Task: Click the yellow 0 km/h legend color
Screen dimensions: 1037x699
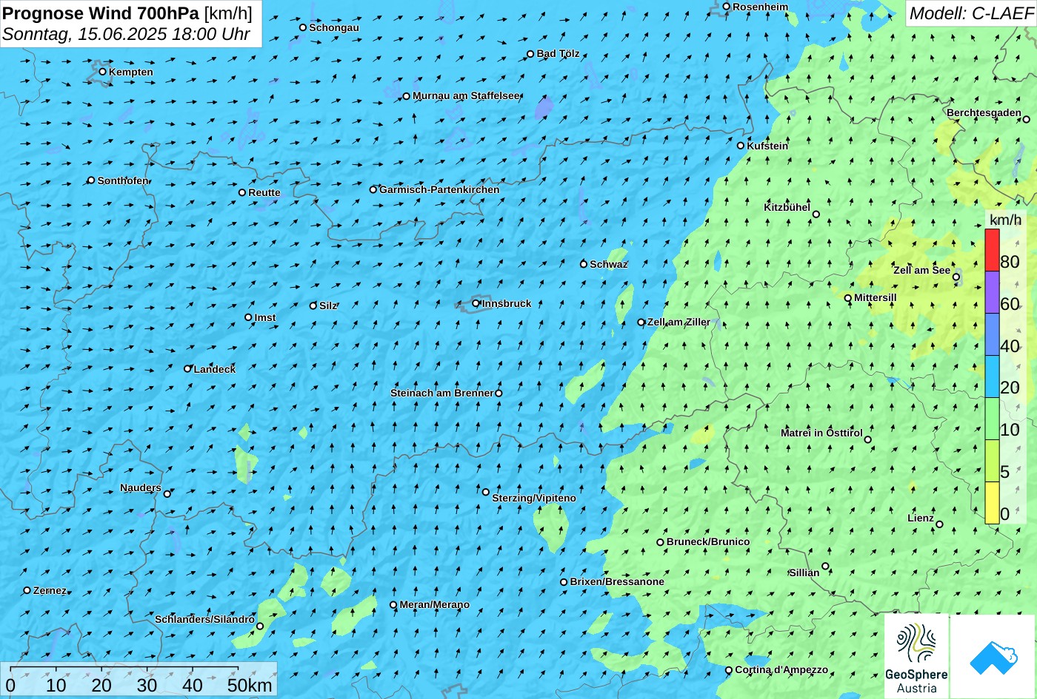Action: click(x=992, y=503)
